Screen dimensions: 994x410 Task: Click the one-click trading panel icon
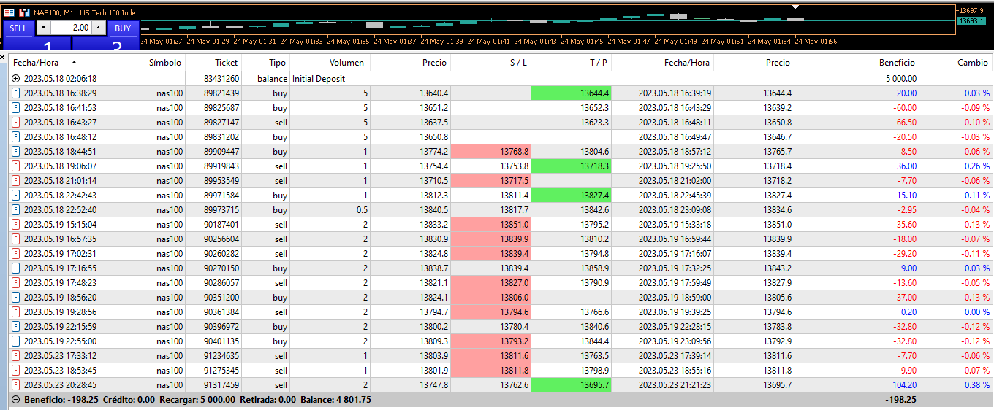coord(9,12)
